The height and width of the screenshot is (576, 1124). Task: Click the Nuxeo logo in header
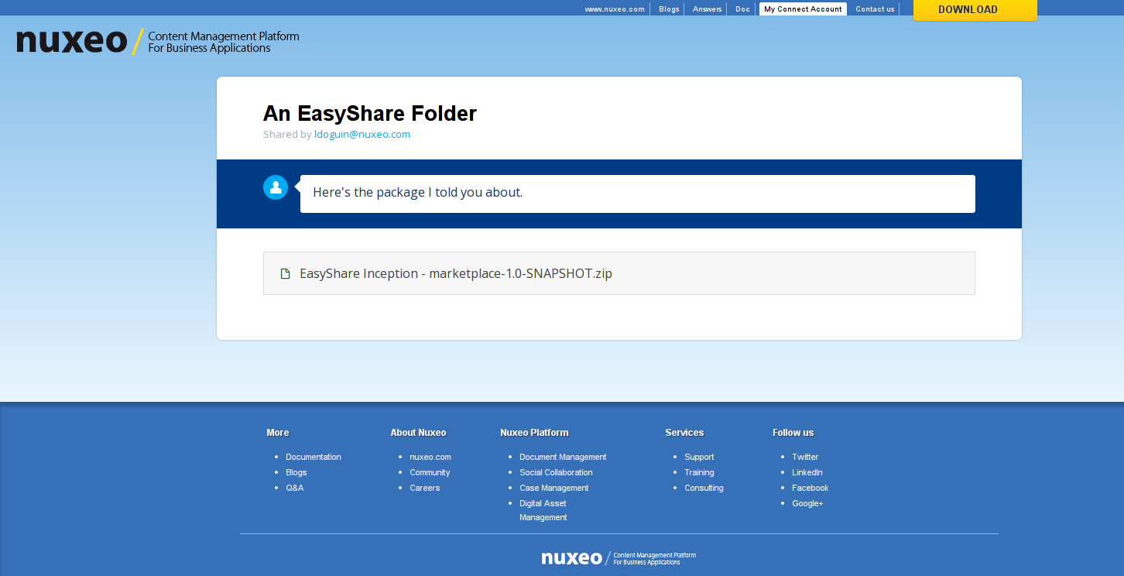coord(72,41)
